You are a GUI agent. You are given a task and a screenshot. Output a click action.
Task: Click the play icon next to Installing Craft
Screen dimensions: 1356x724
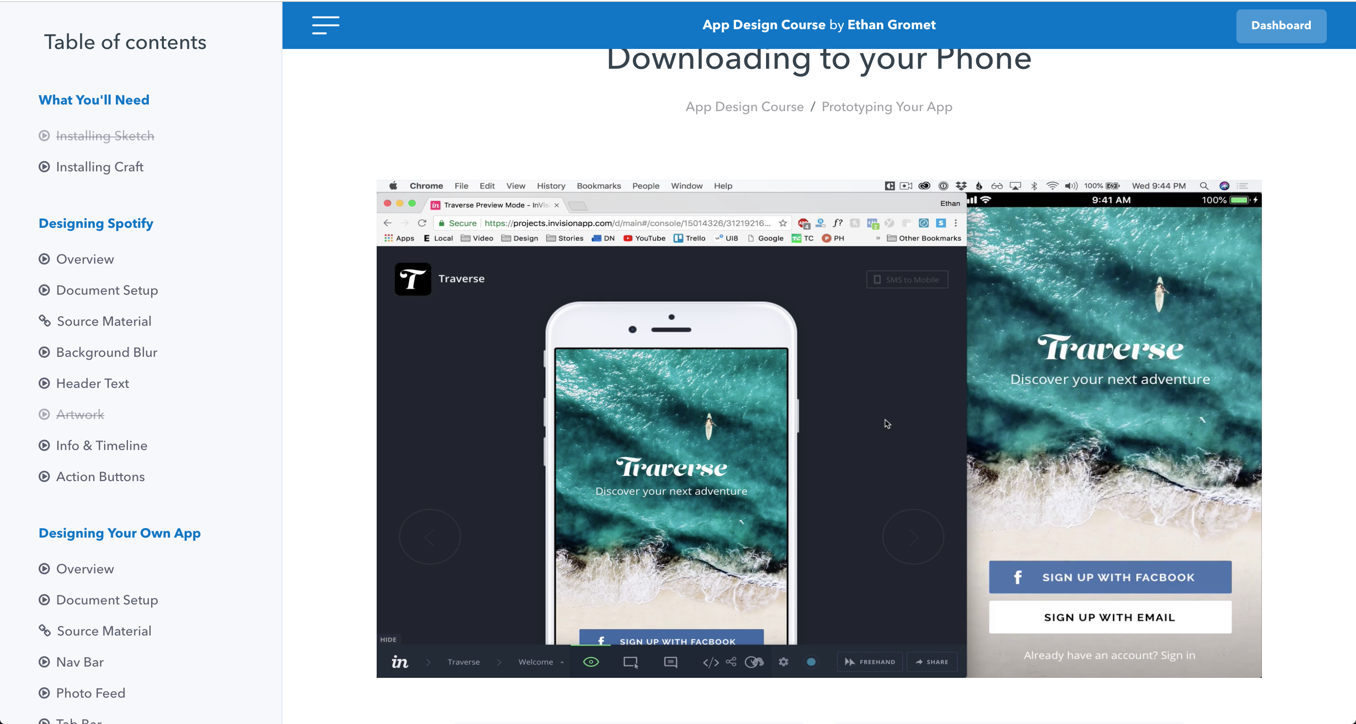pyautogui.click(x=45, y=167)
